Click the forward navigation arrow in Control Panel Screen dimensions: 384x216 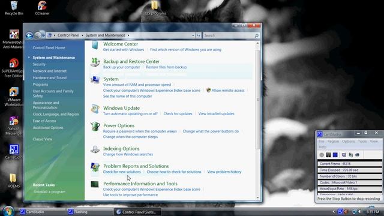coord(38,35)
